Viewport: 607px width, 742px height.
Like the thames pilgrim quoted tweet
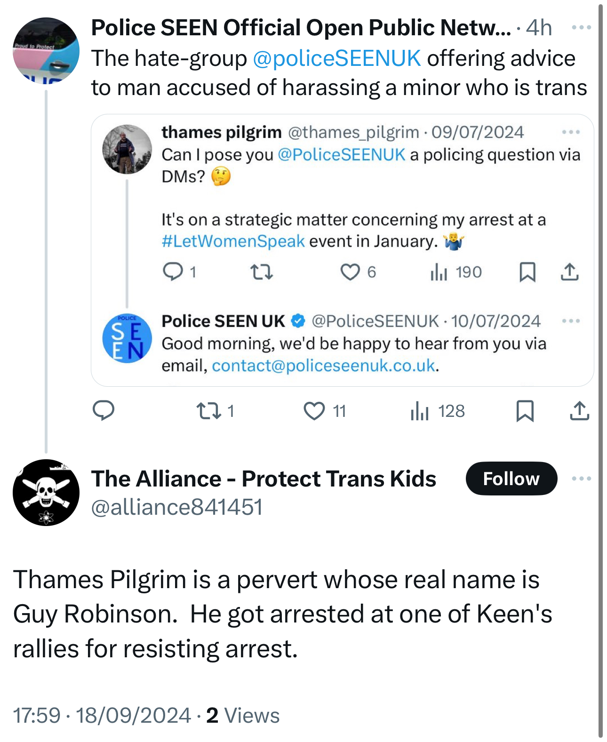350,272
